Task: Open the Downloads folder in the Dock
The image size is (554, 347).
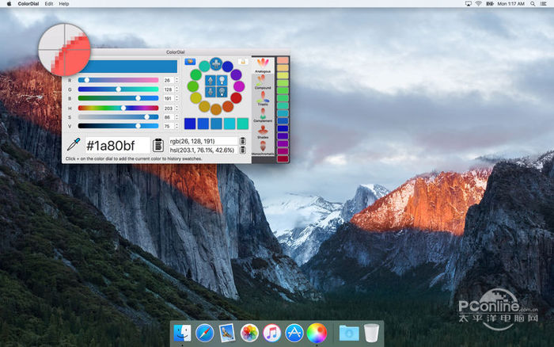Action: (x=349, y=334)
